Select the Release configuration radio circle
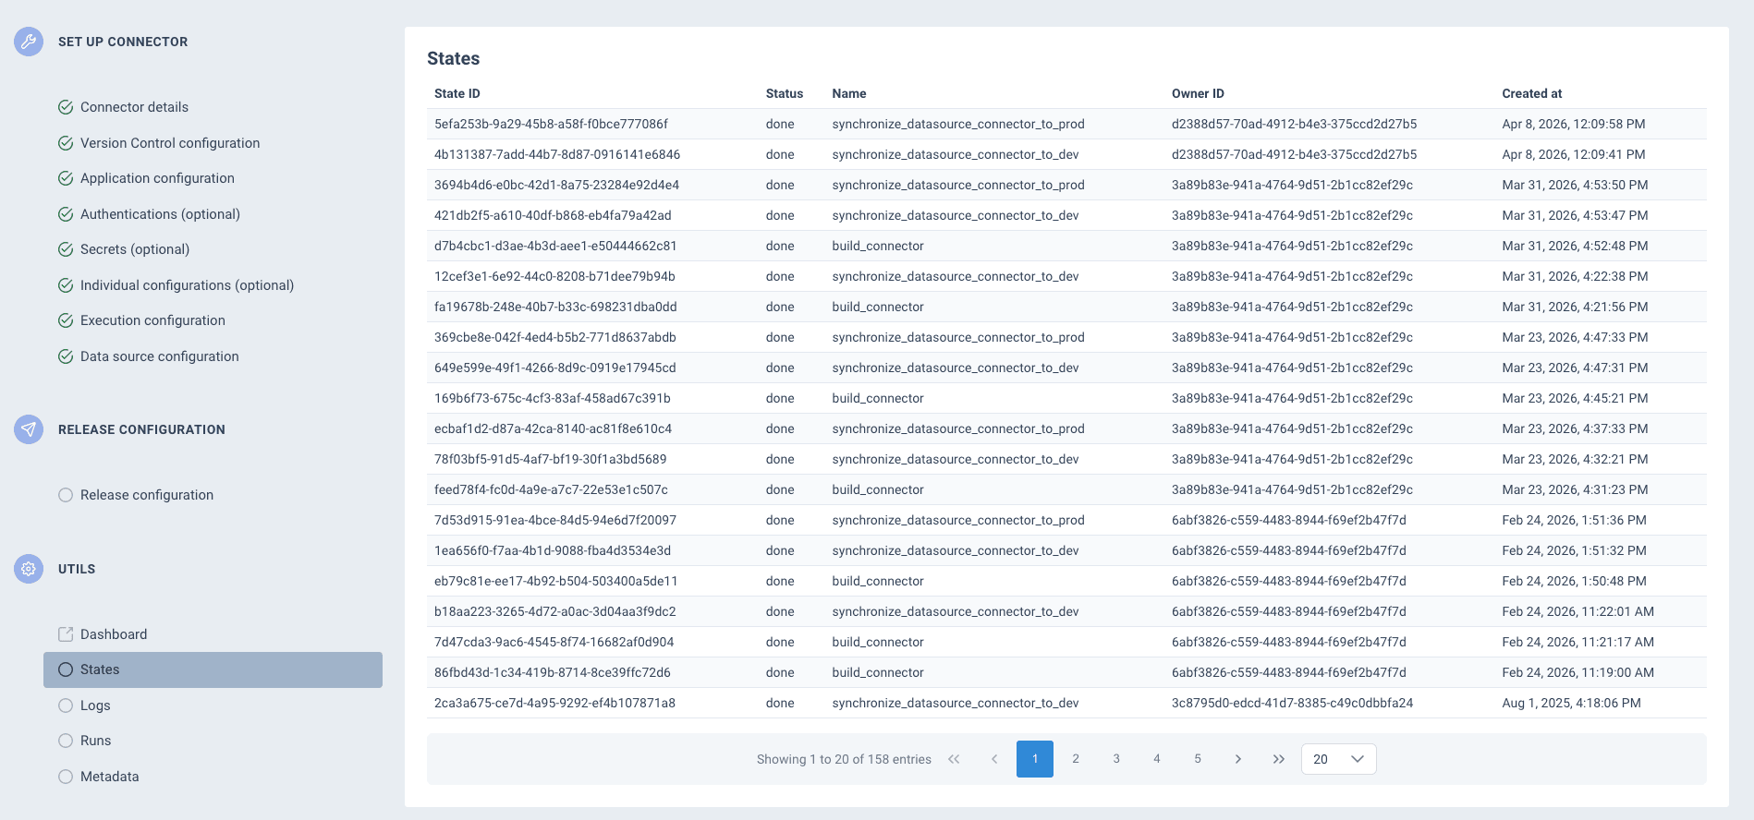1754x820 pixels. tap(66, 495)
